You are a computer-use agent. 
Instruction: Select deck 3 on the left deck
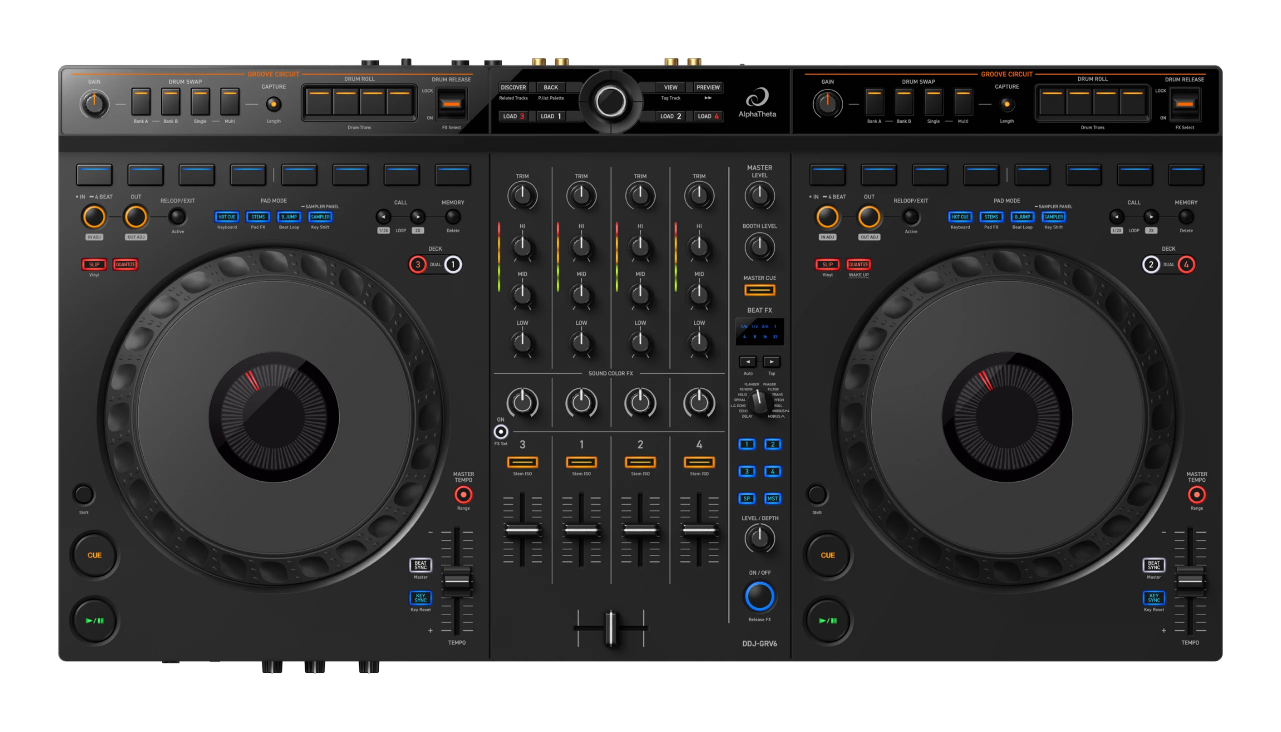pos(417,265)
